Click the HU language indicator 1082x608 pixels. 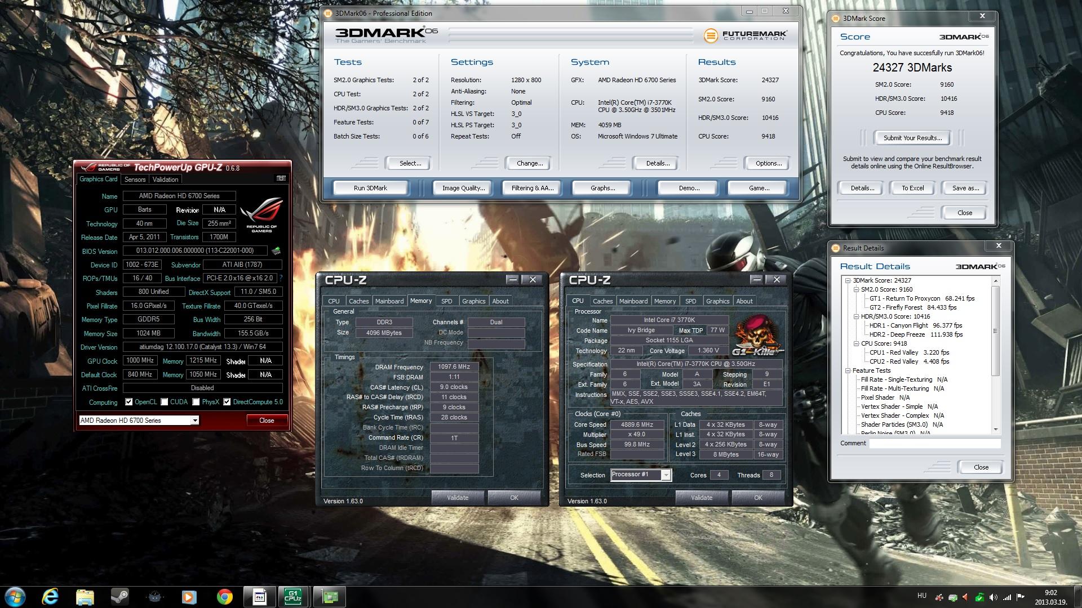pyautogui.click(x=922, y=596)
